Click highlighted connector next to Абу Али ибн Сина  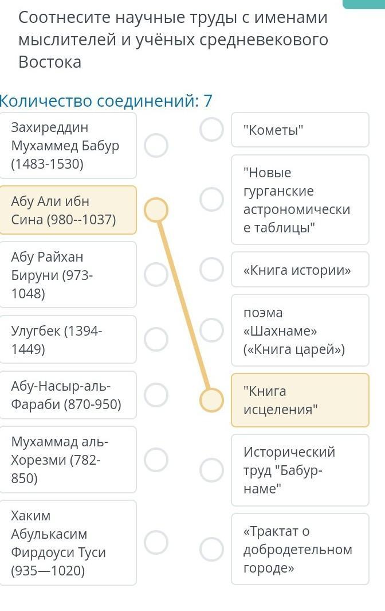pos(156,209)
